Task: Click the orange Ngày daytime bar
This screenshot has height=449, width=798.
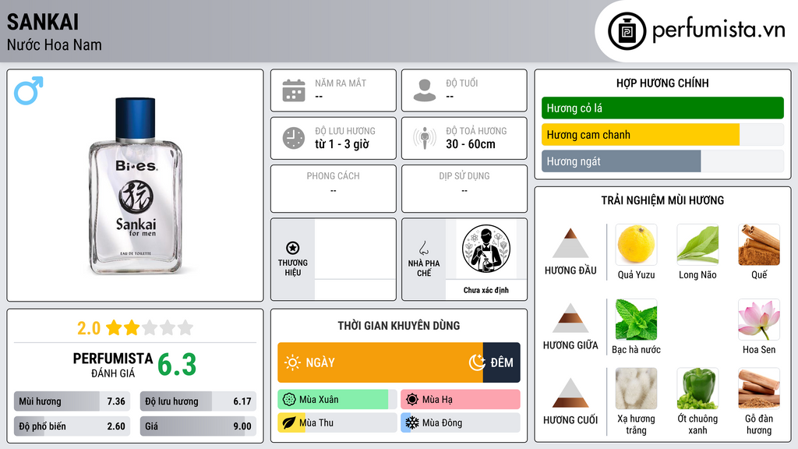Action: pos(380,362)
